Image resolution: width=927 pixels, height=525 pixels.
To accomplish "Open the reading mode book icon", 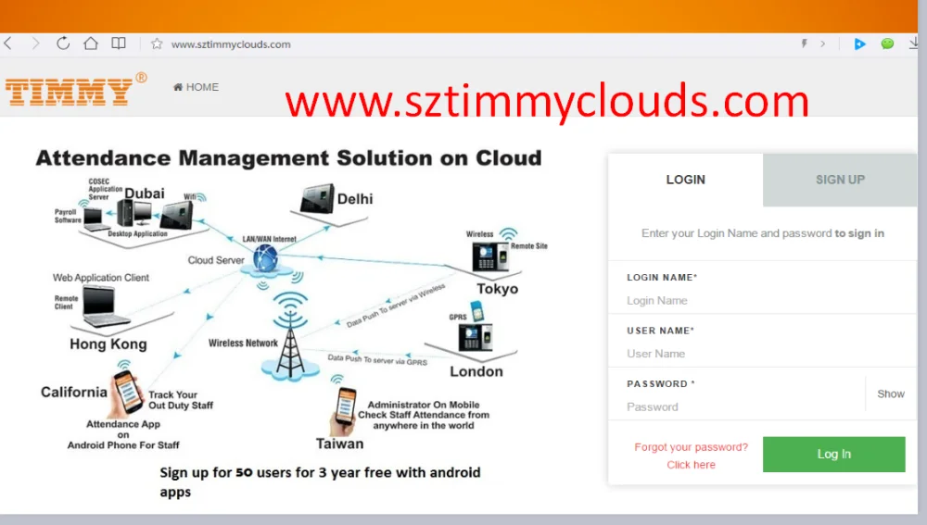I will [x=119, y=44].
